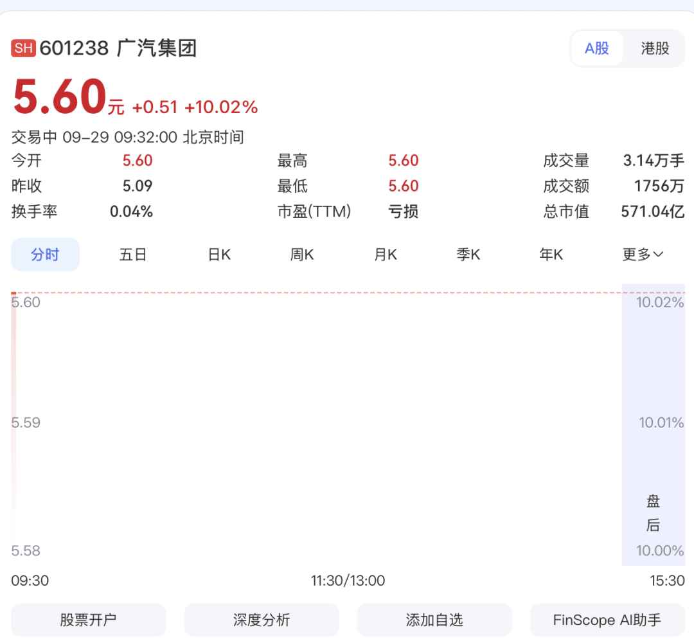
Task: Click the 添加自选 button
Action: pyautogui.click(x=434, y=619)
